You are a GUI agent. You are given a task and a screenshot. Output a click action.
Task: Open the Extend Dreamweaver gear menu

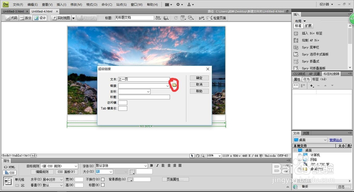179,5
